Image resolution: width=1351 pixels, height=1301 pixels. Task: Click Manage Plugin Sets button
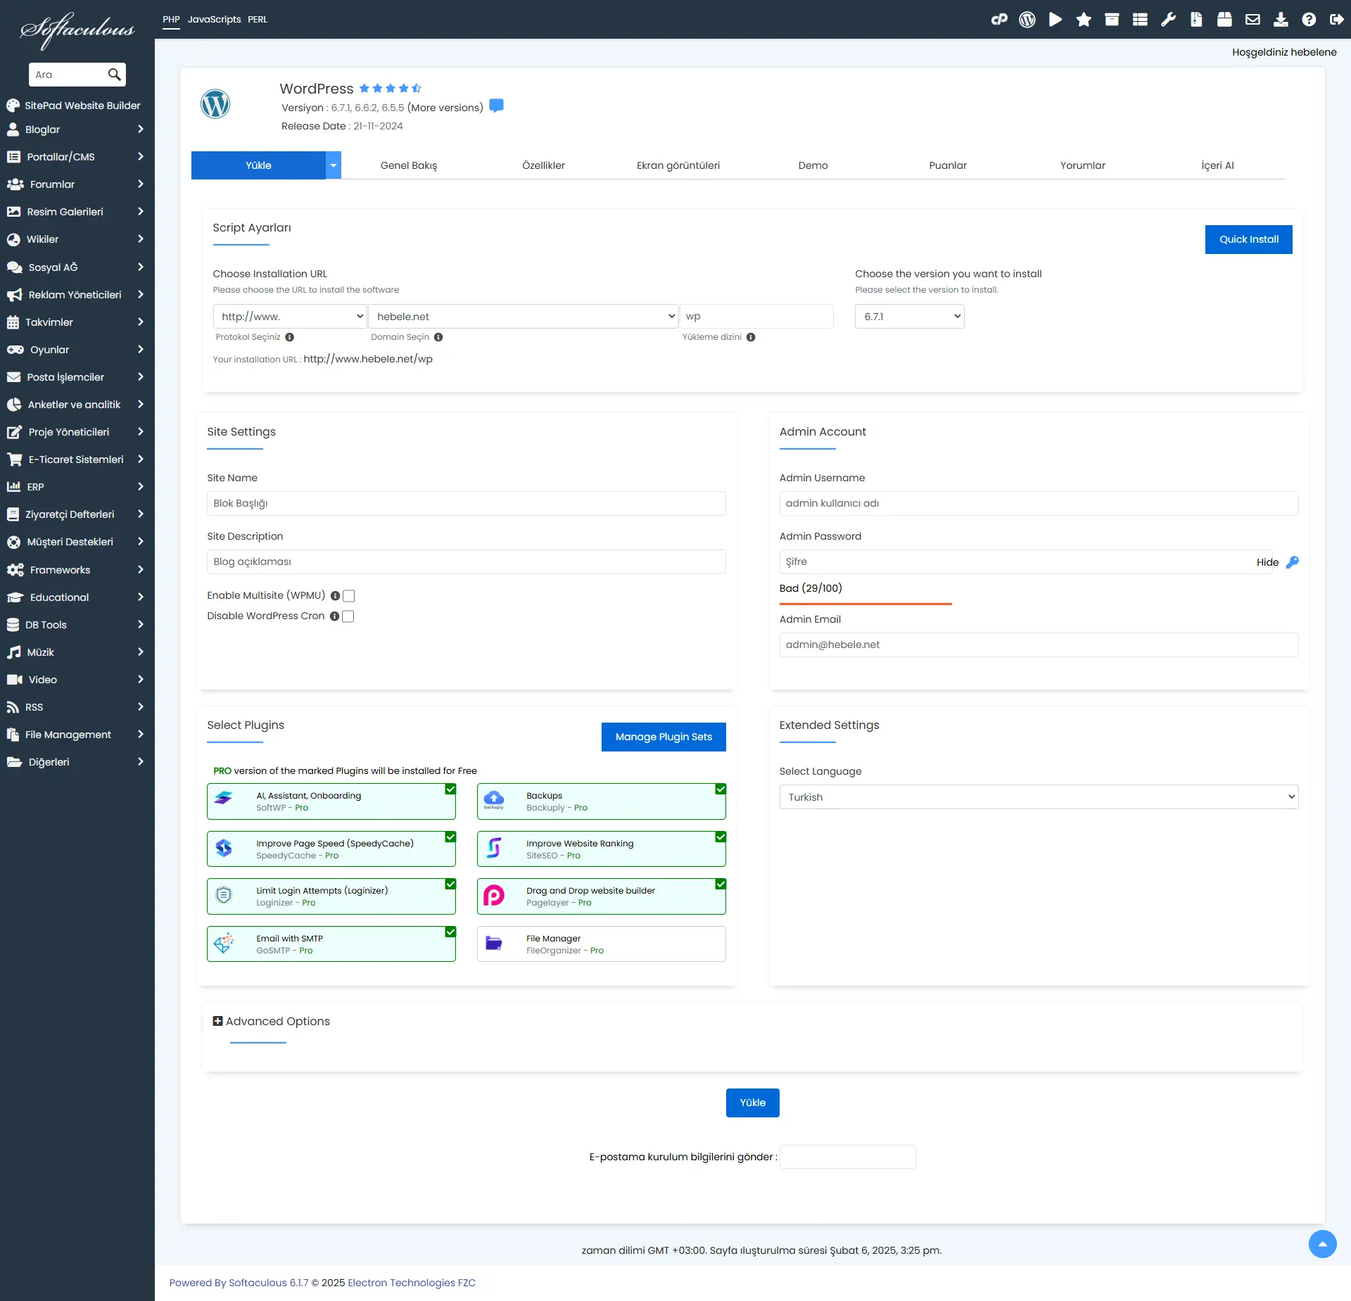click(662, 735)
